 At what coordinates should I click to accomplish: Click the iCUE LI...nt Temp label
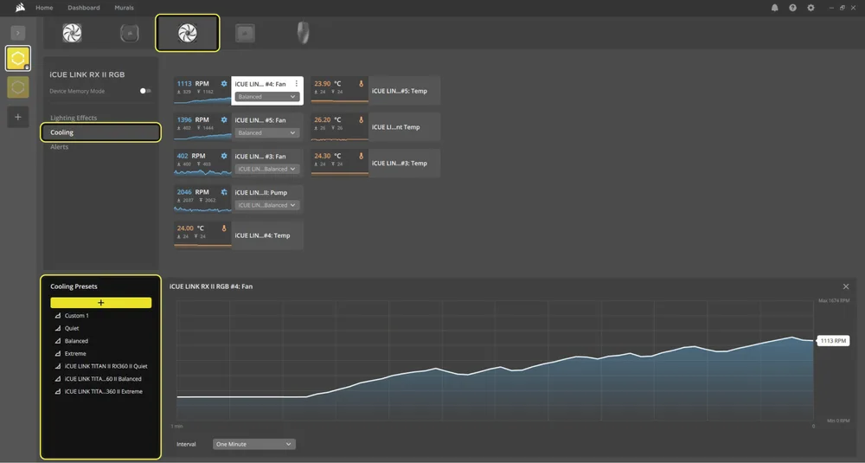(395, 127)
